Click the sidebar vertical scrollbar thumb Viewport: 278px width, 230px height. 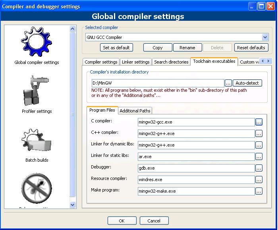73,114
